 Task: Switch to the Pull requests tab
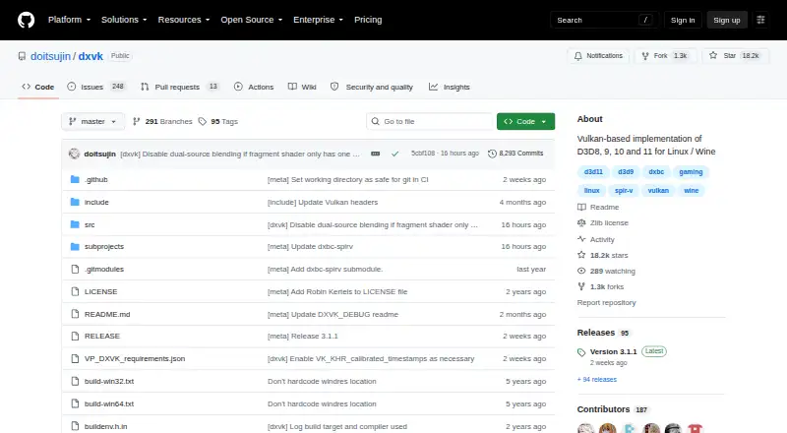click(x=180, y=87)
